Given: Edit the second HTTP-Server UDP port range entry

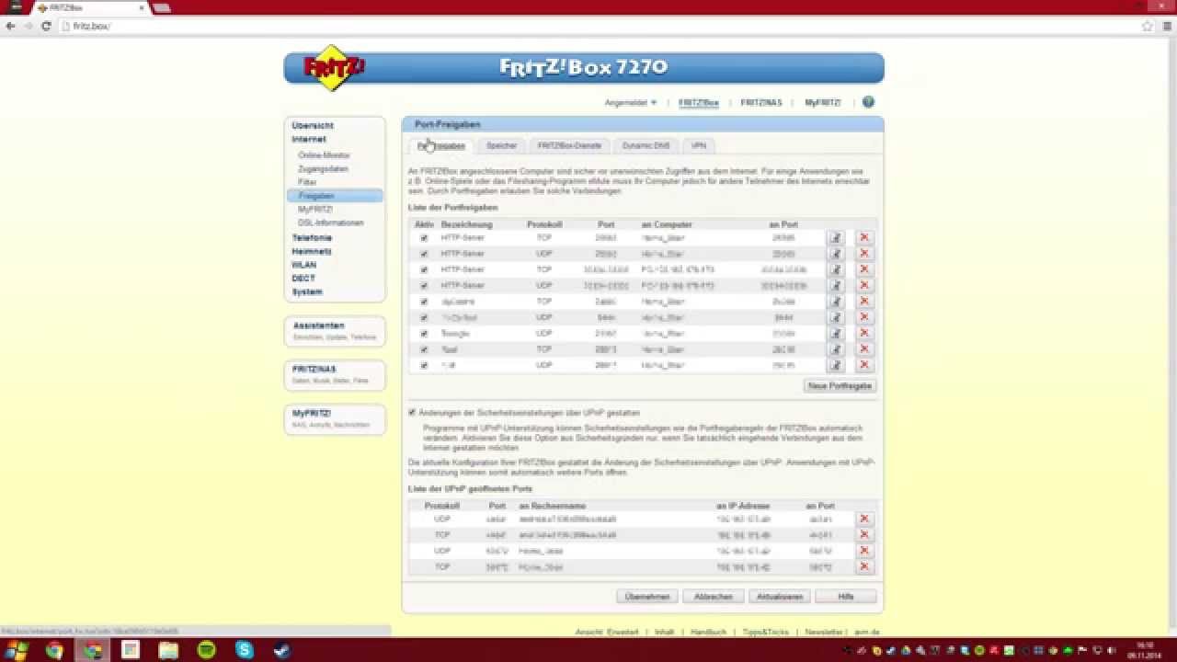Looking at the screenshot, I should pos(836,285).
